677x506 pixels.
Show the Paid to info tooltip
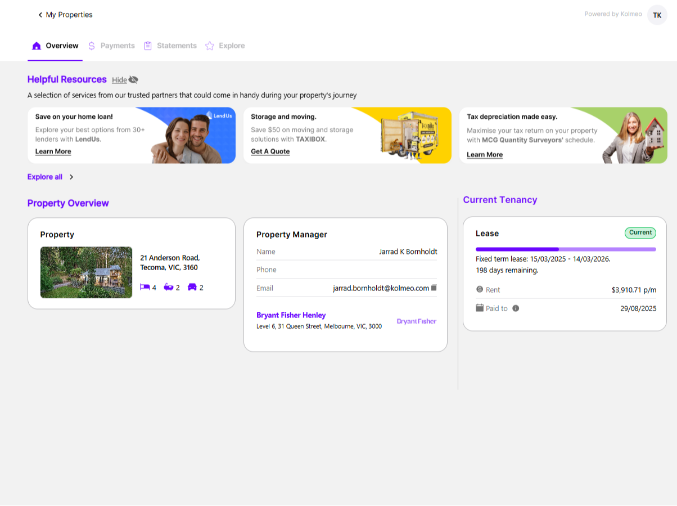(516, 308)
